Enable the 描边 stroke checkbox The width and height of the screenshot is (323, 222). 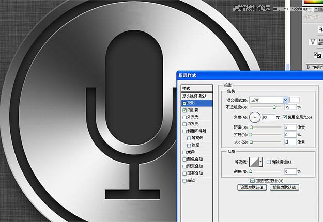pyautogui.click(x=184, y=180)
